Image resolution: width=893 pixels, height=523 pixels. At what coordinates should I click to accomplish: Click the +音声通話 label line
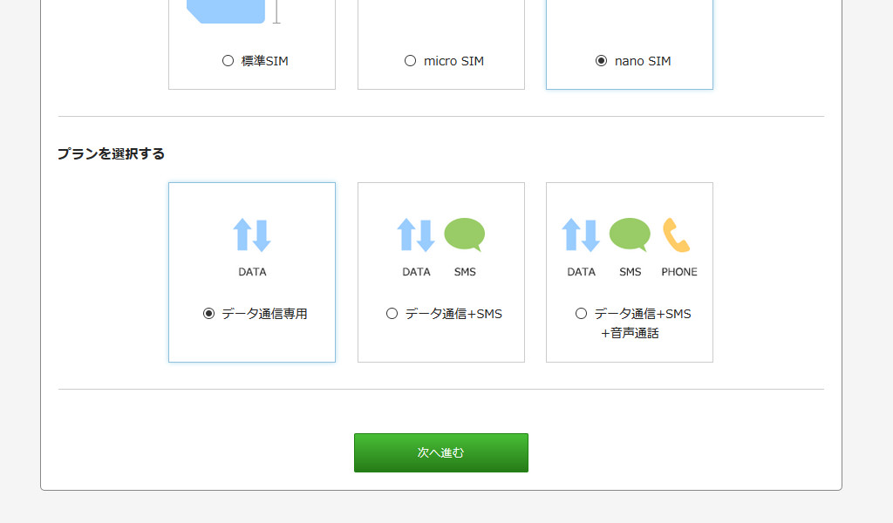point(630,333)
